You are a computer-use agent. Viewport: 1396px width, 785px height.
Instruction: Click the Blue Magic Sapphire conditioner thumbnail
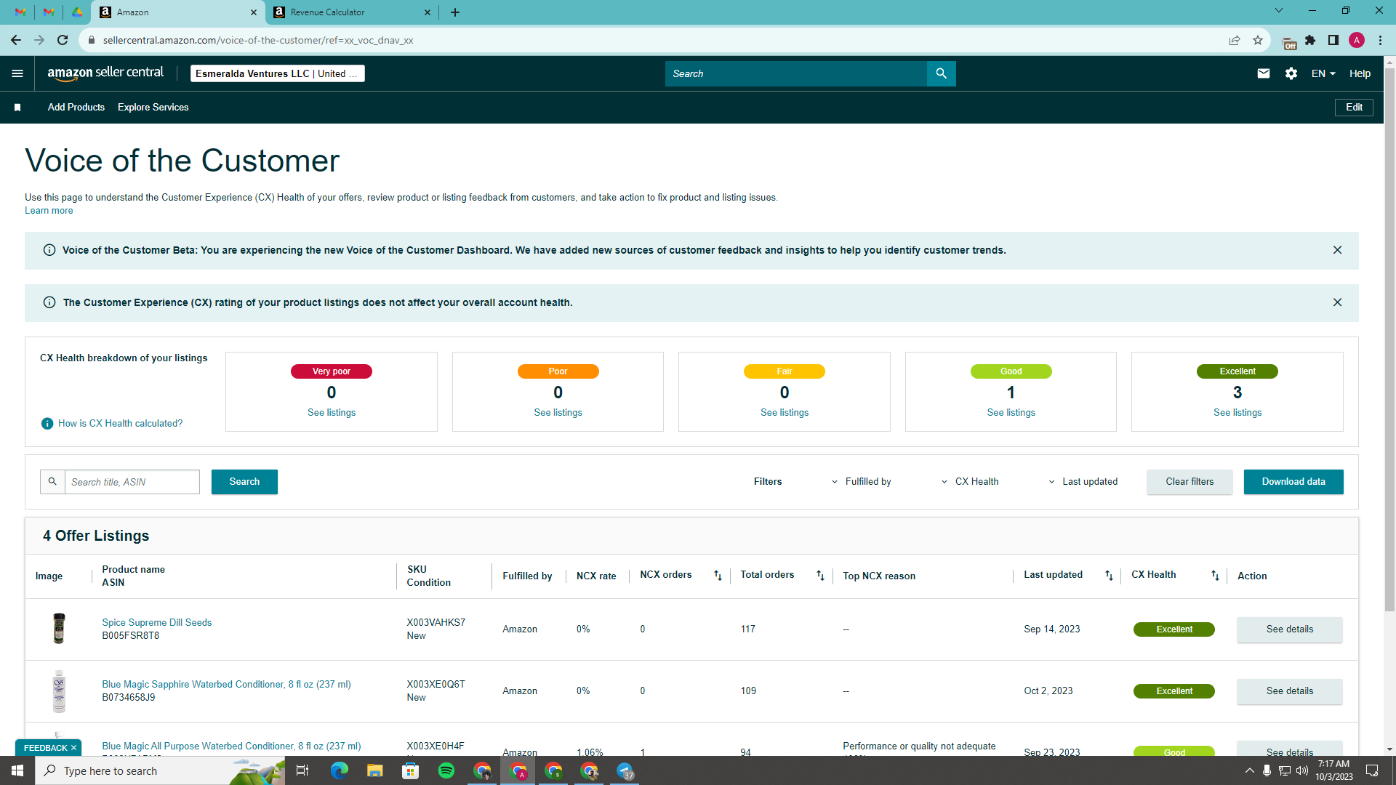point(59,691)
